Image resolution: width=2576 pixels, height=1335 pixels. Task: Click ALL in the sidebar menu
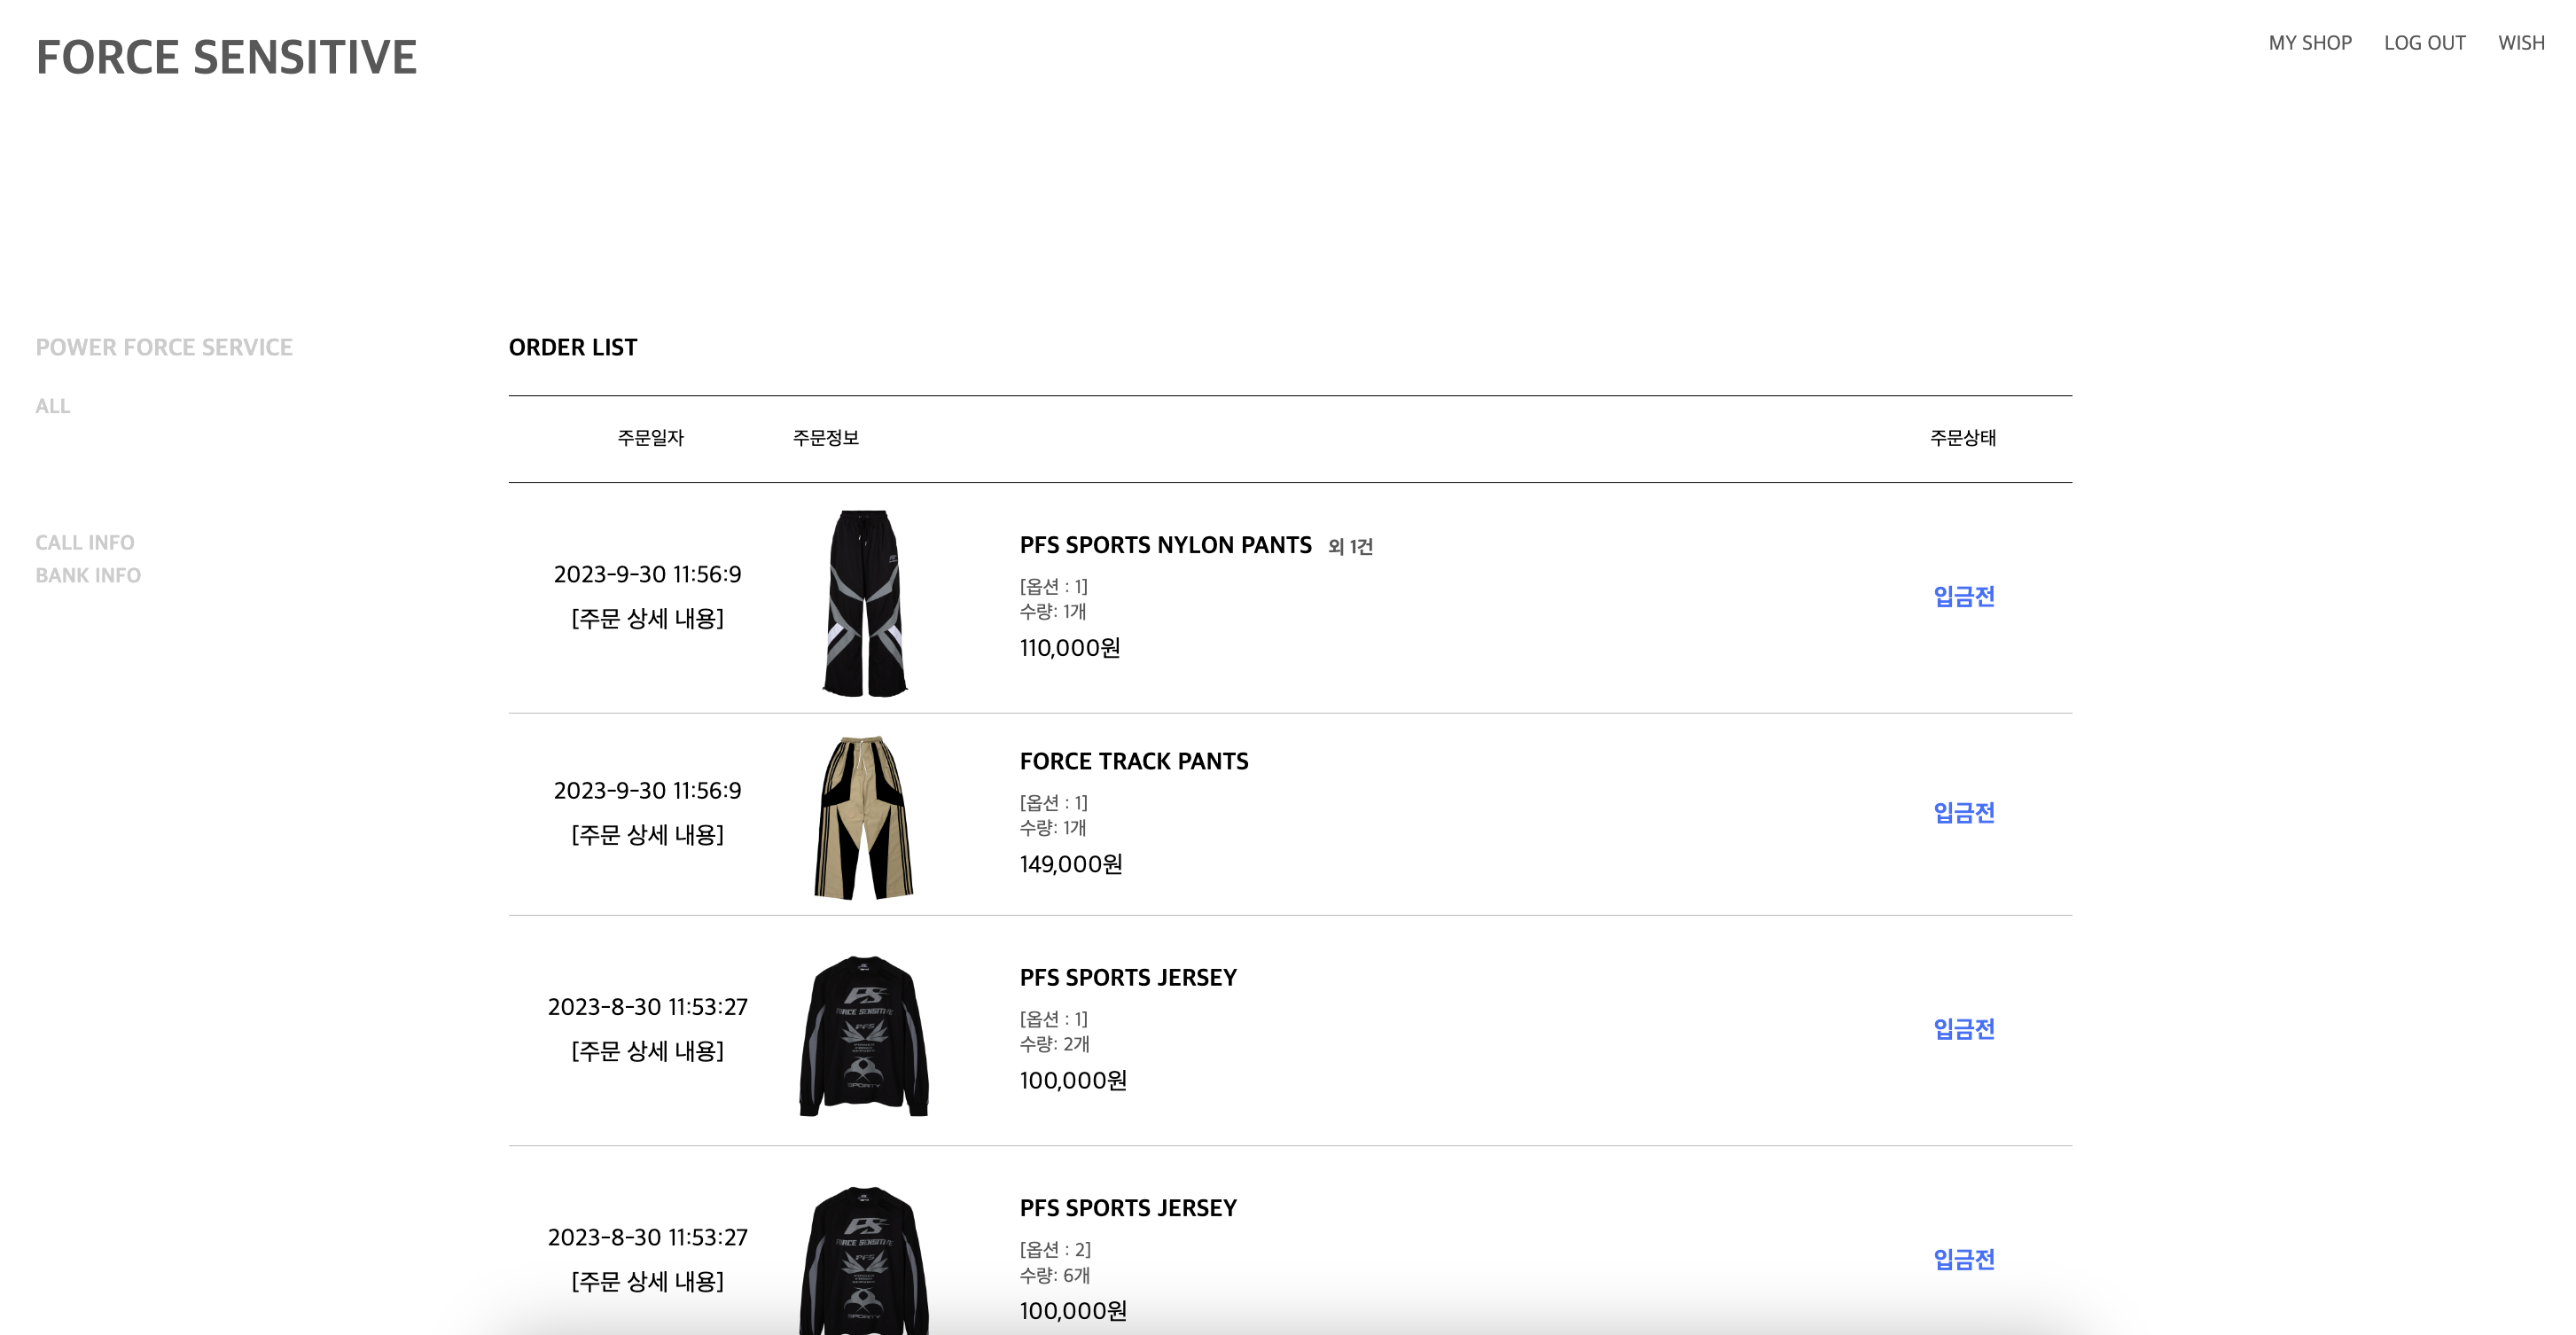(x=52, y=406)
